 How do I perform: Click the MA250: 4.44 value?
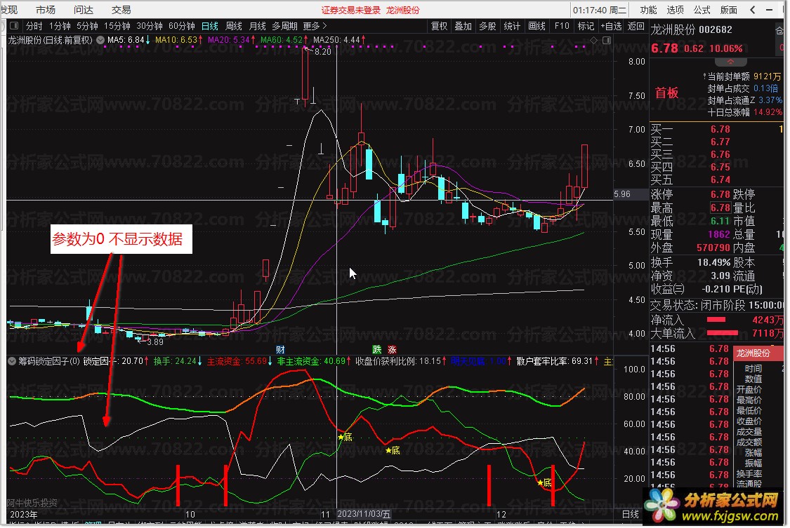pyautogui.click(x=339, y=40)
